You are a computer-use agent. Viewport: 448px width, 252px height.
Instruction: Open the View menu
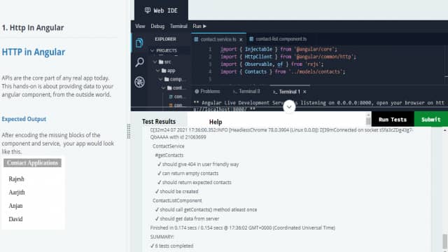pos(140,27)
